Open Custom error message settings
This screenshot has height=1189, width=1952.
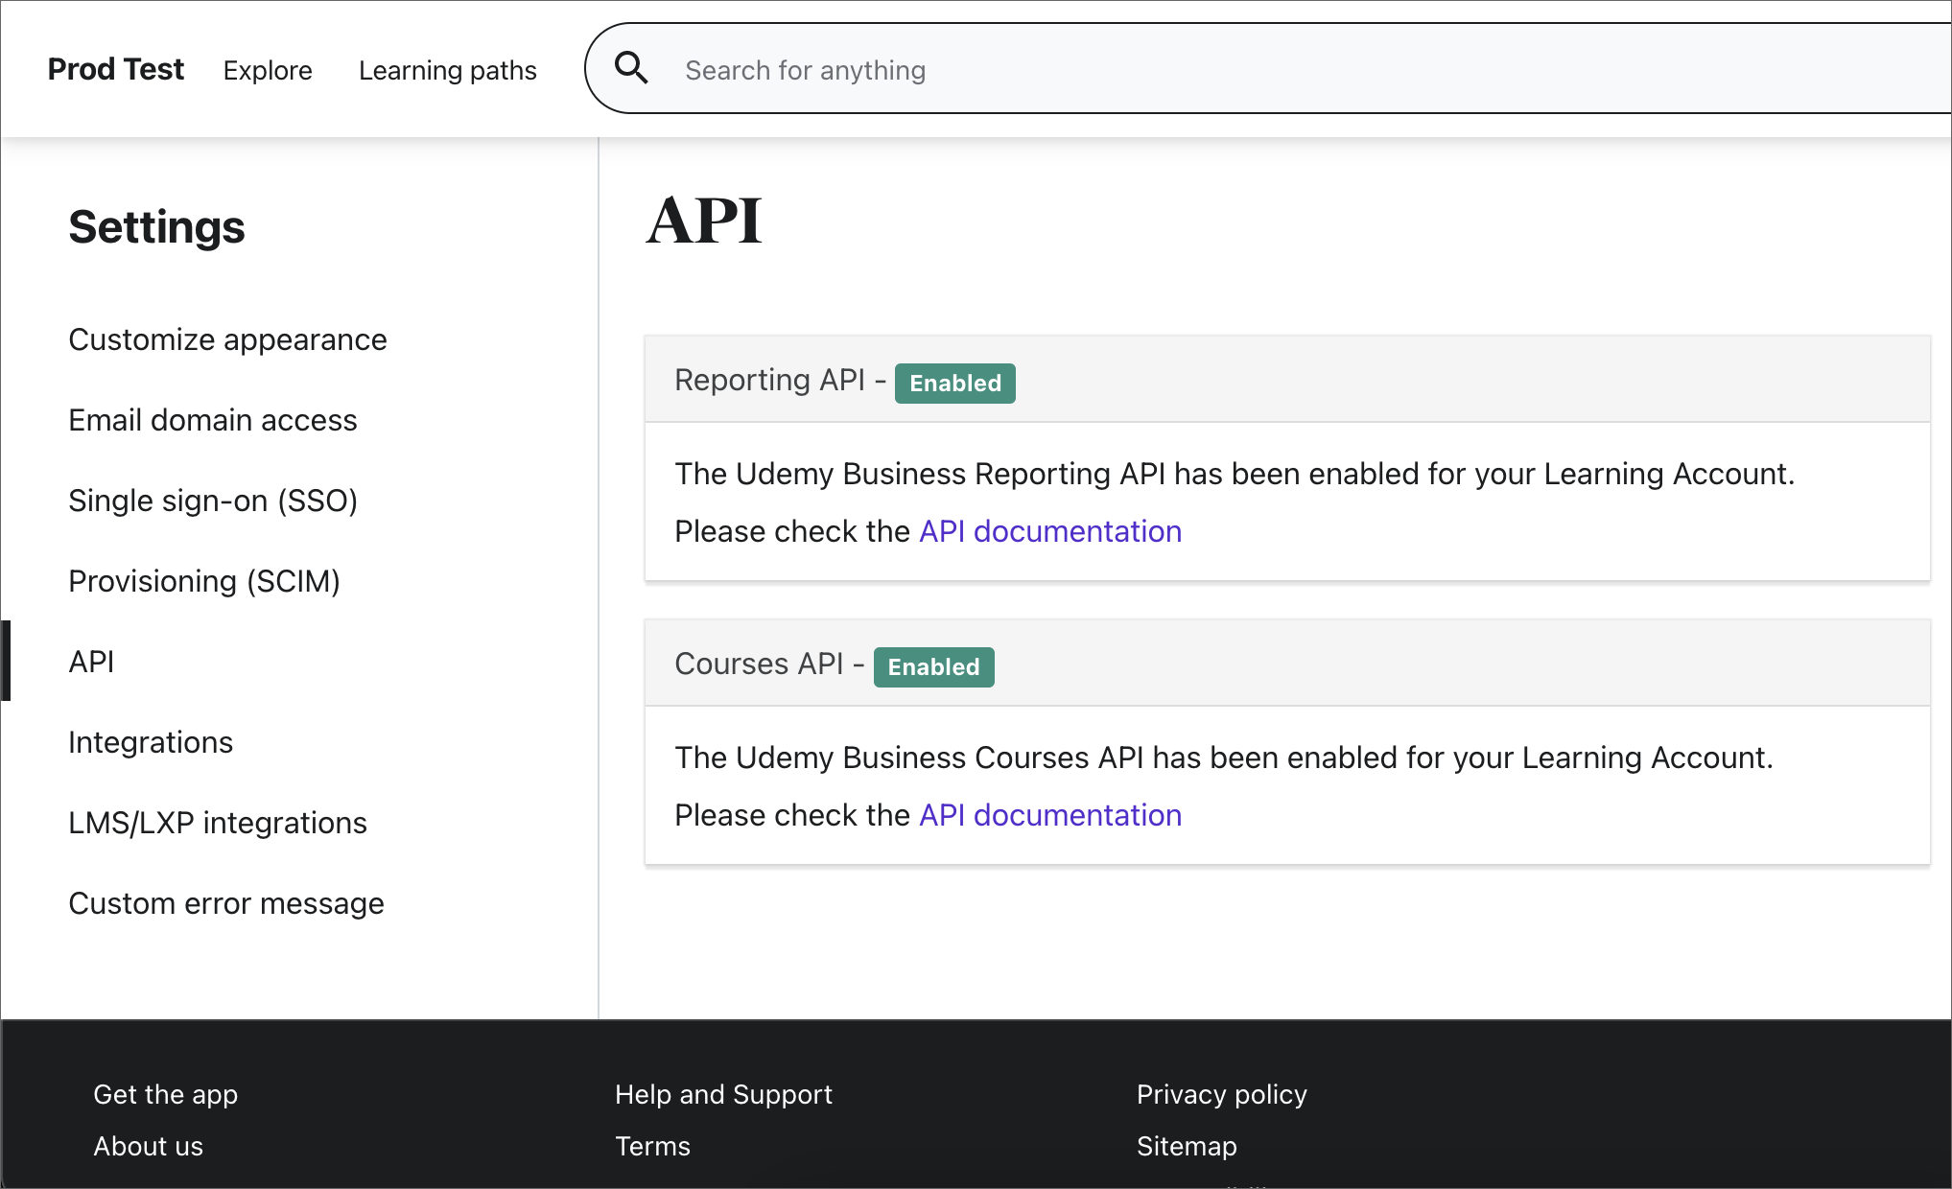point(227,904)
